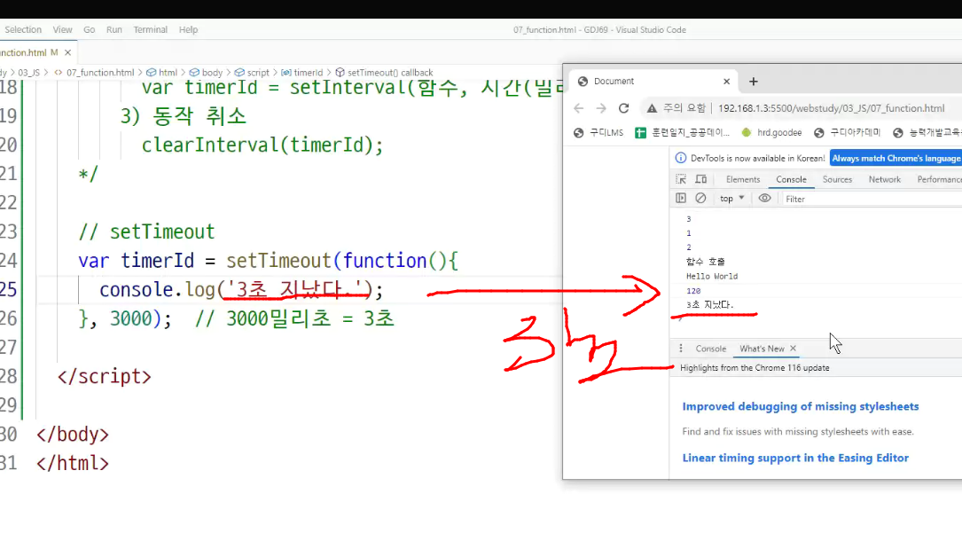
Task: Open the top JavaScript context dropdown
Action: click(x=732, y=198)
